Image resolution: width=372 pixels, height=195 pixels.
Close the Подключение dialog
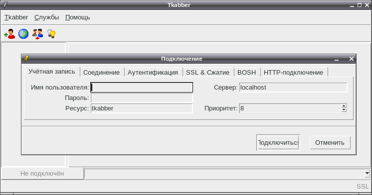352,59
